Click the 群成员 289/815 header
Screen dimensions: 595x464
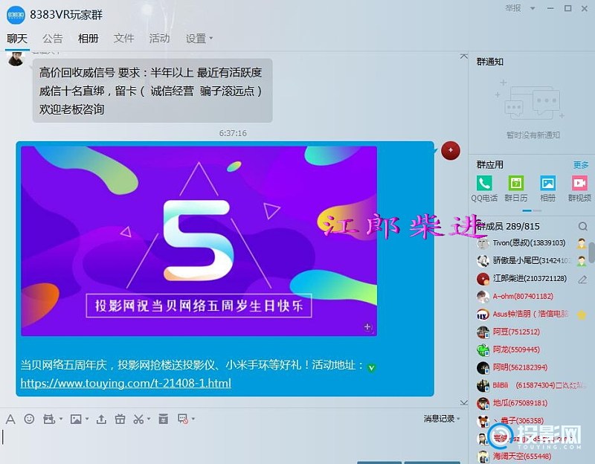508,227
